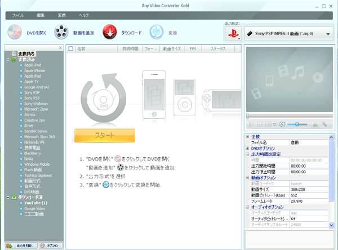The image size is (338, 250).
Task: Click the preview seek bar handle
Action: [248, 116]
